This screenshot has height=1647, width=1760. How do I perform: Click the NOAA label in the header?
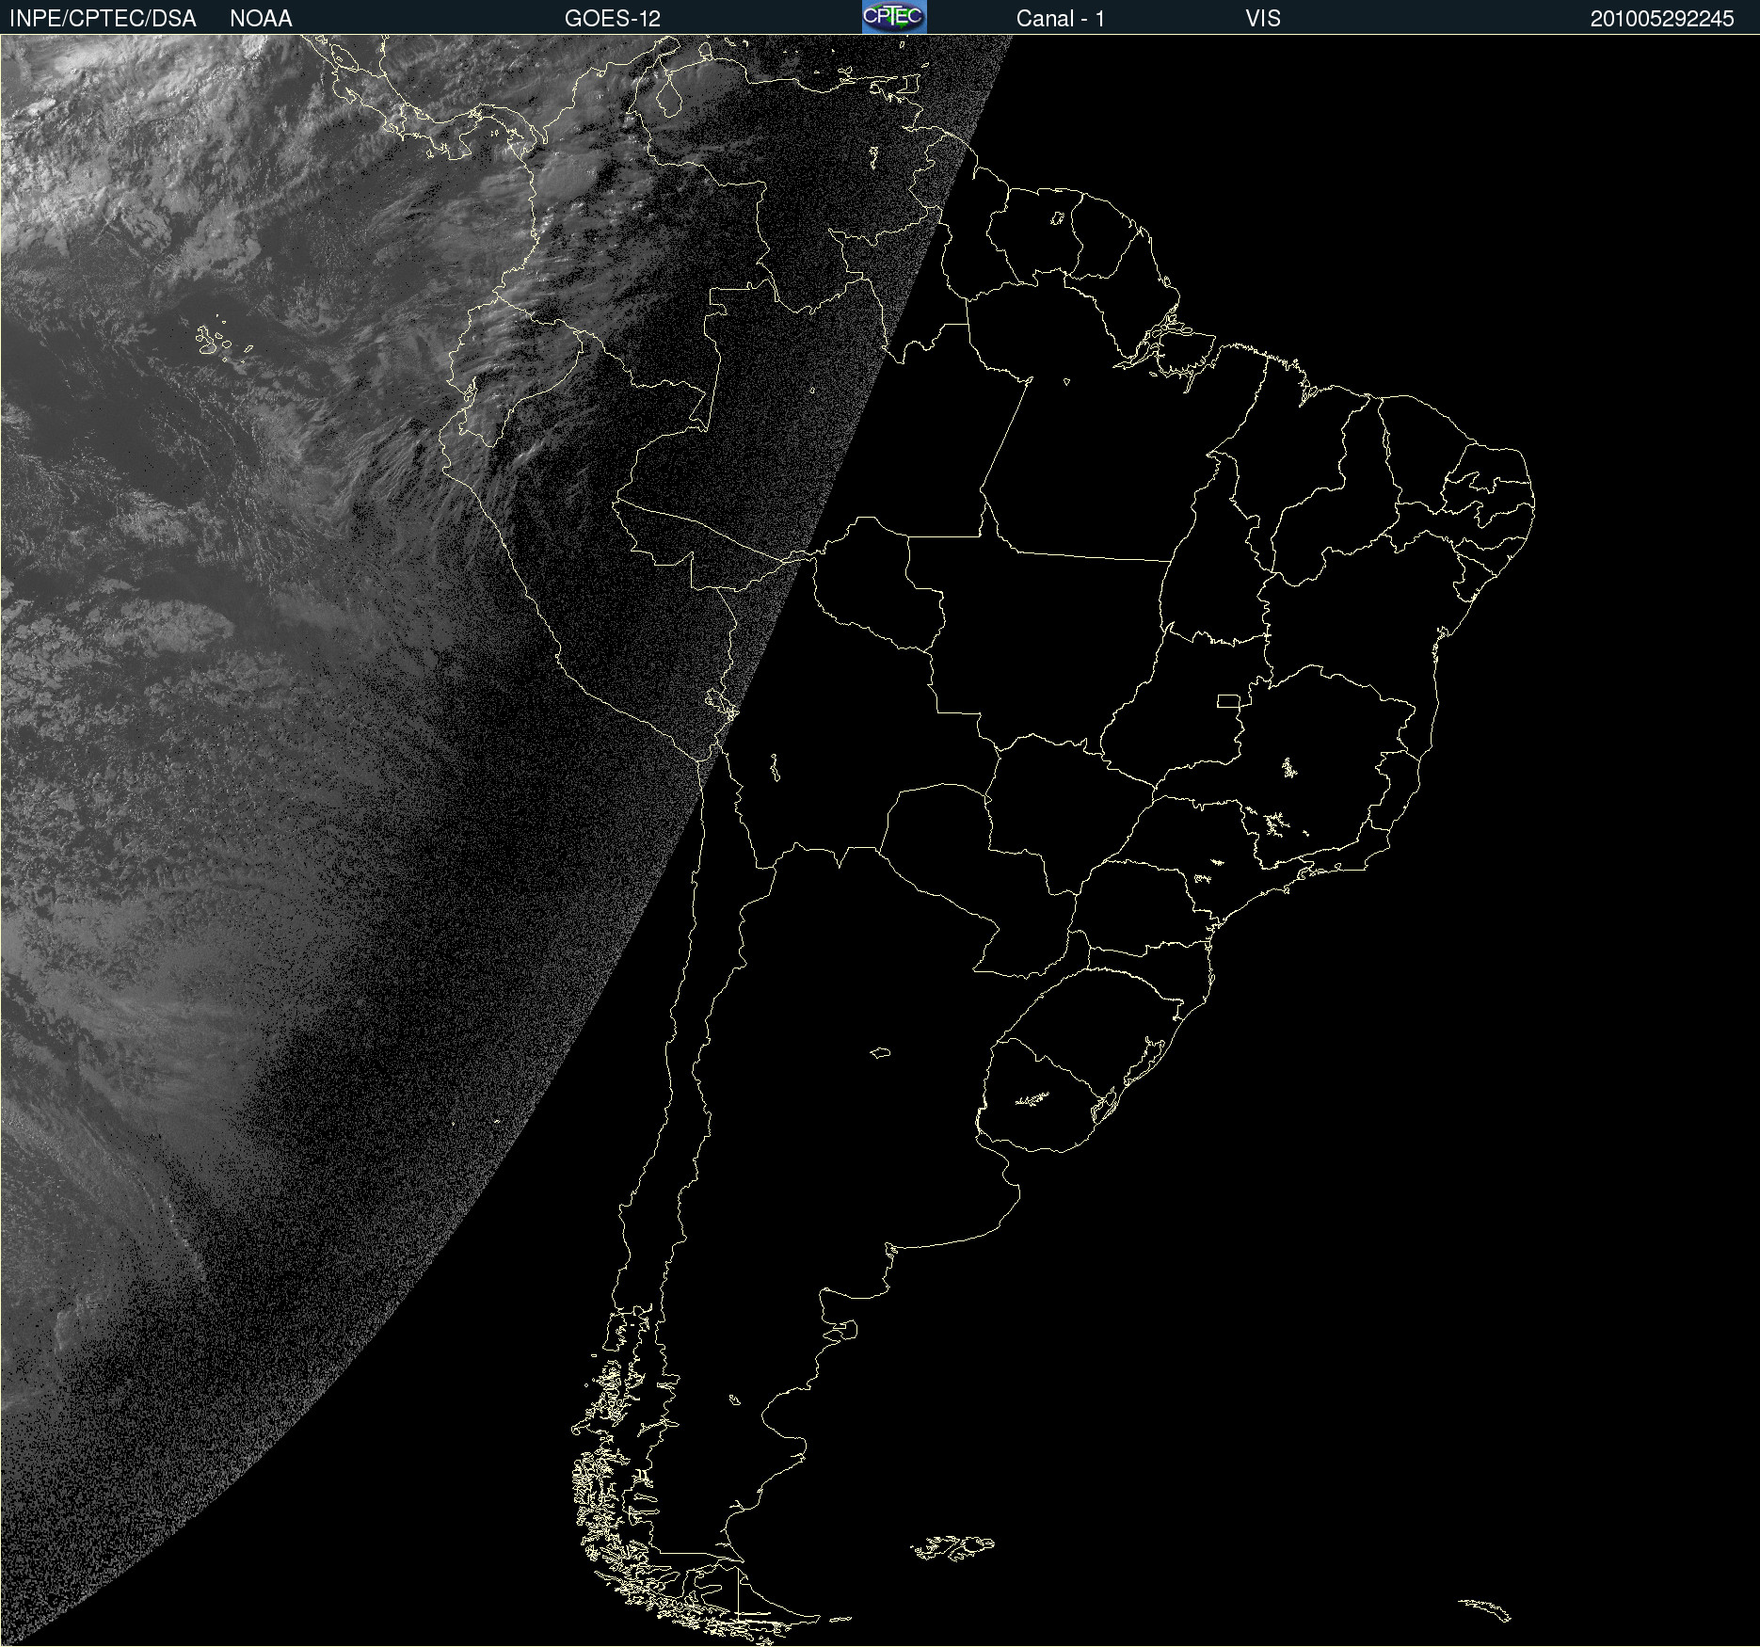click(261, 19)
